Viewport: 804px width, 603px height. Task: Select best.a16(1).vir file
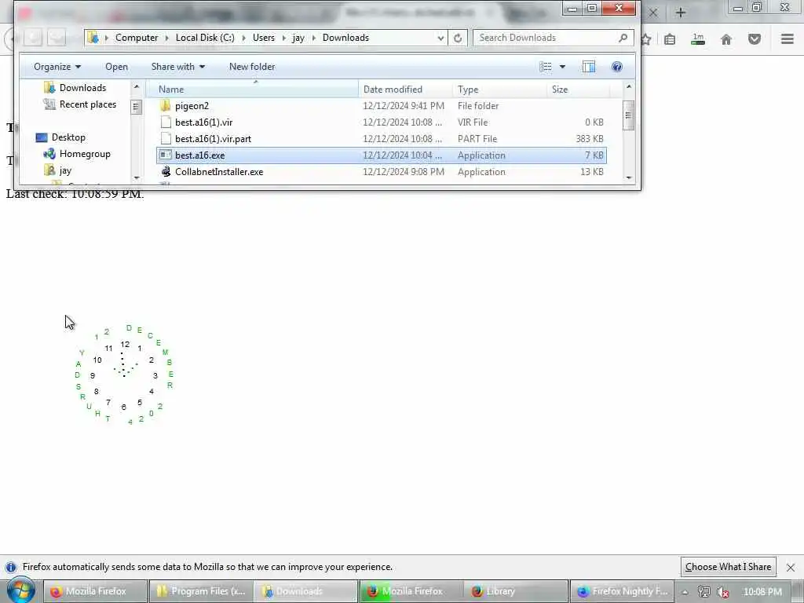pos(203,122)
